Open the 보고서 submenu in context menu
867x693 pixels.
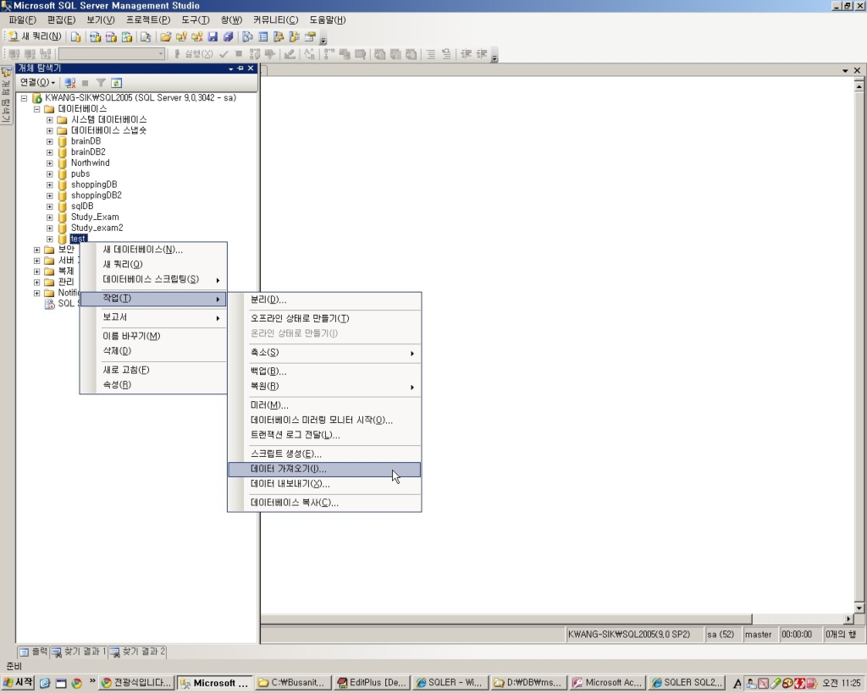(x=154, y=317)
